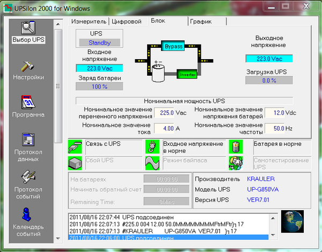Click the On battery time 00:00:00 field

coord(166,179)
